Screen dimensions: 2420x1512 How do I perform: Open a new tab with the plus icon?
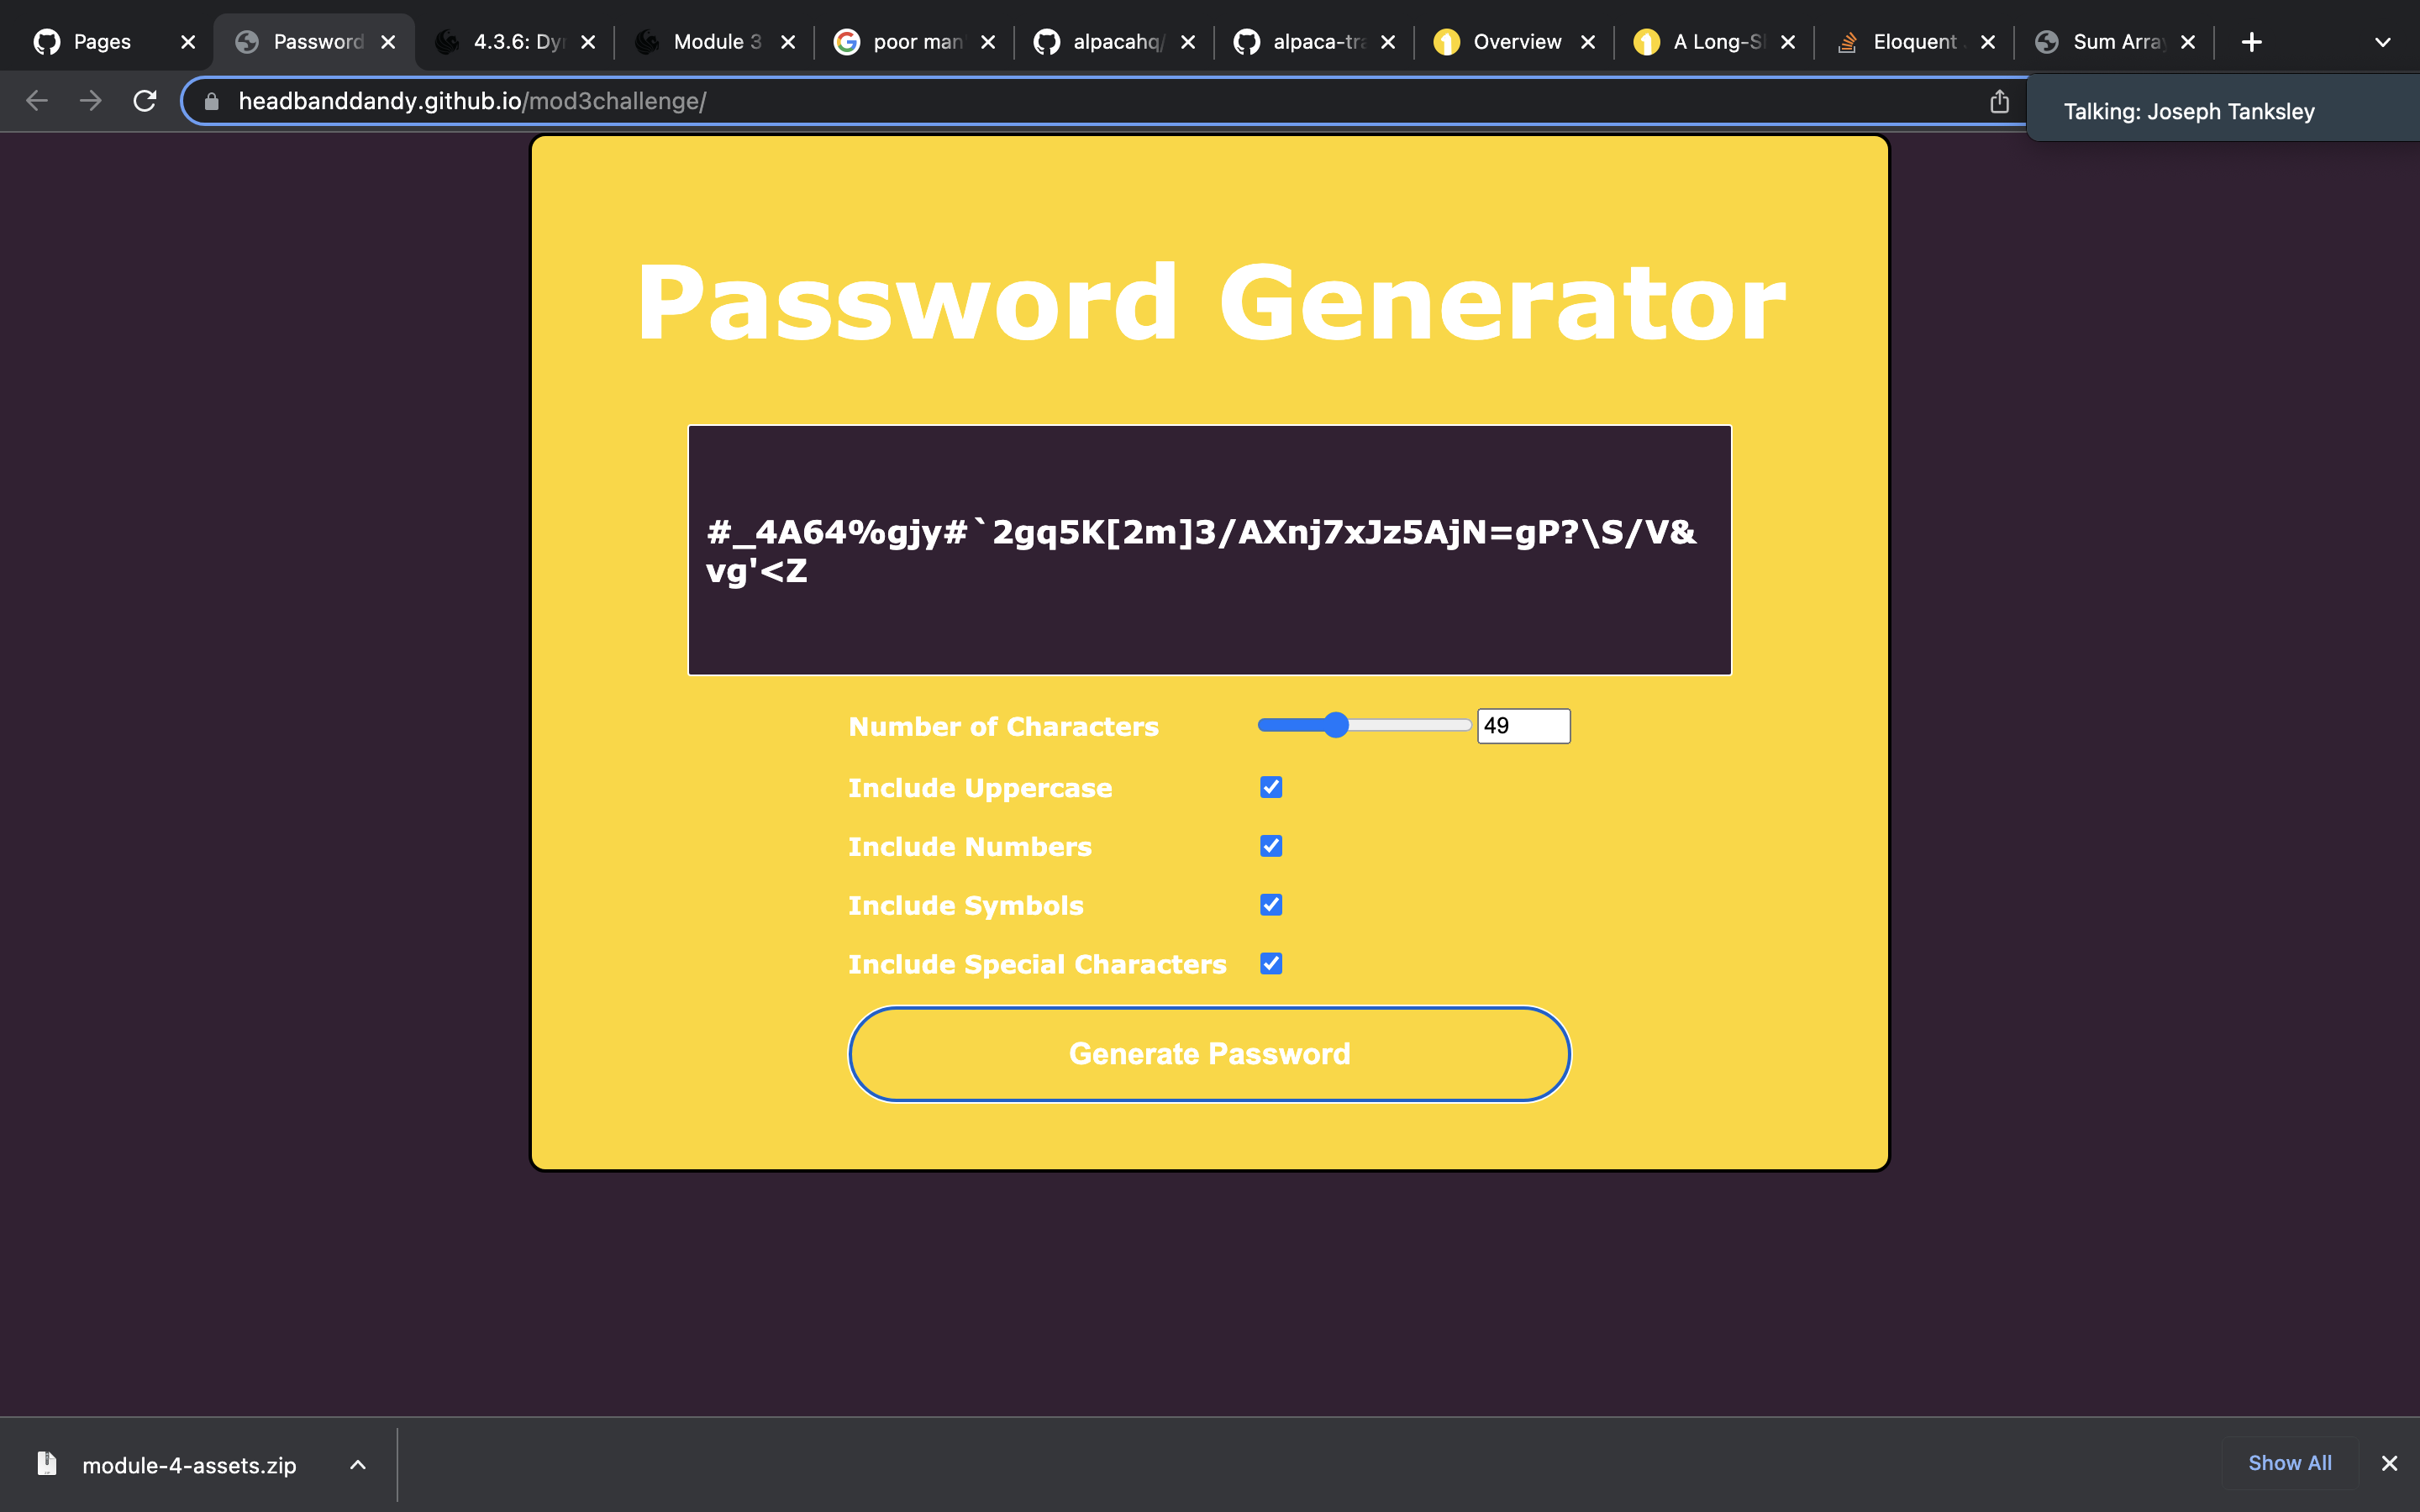pyautogui.click(x=2251, y=41)
